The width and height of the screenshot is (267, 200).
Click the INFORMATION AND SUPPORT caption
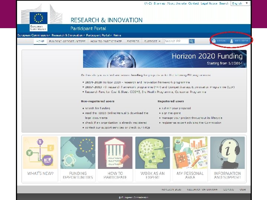pos(227,175)
